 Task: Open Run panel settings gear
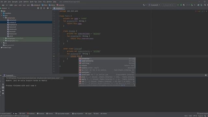click(206, 75)
